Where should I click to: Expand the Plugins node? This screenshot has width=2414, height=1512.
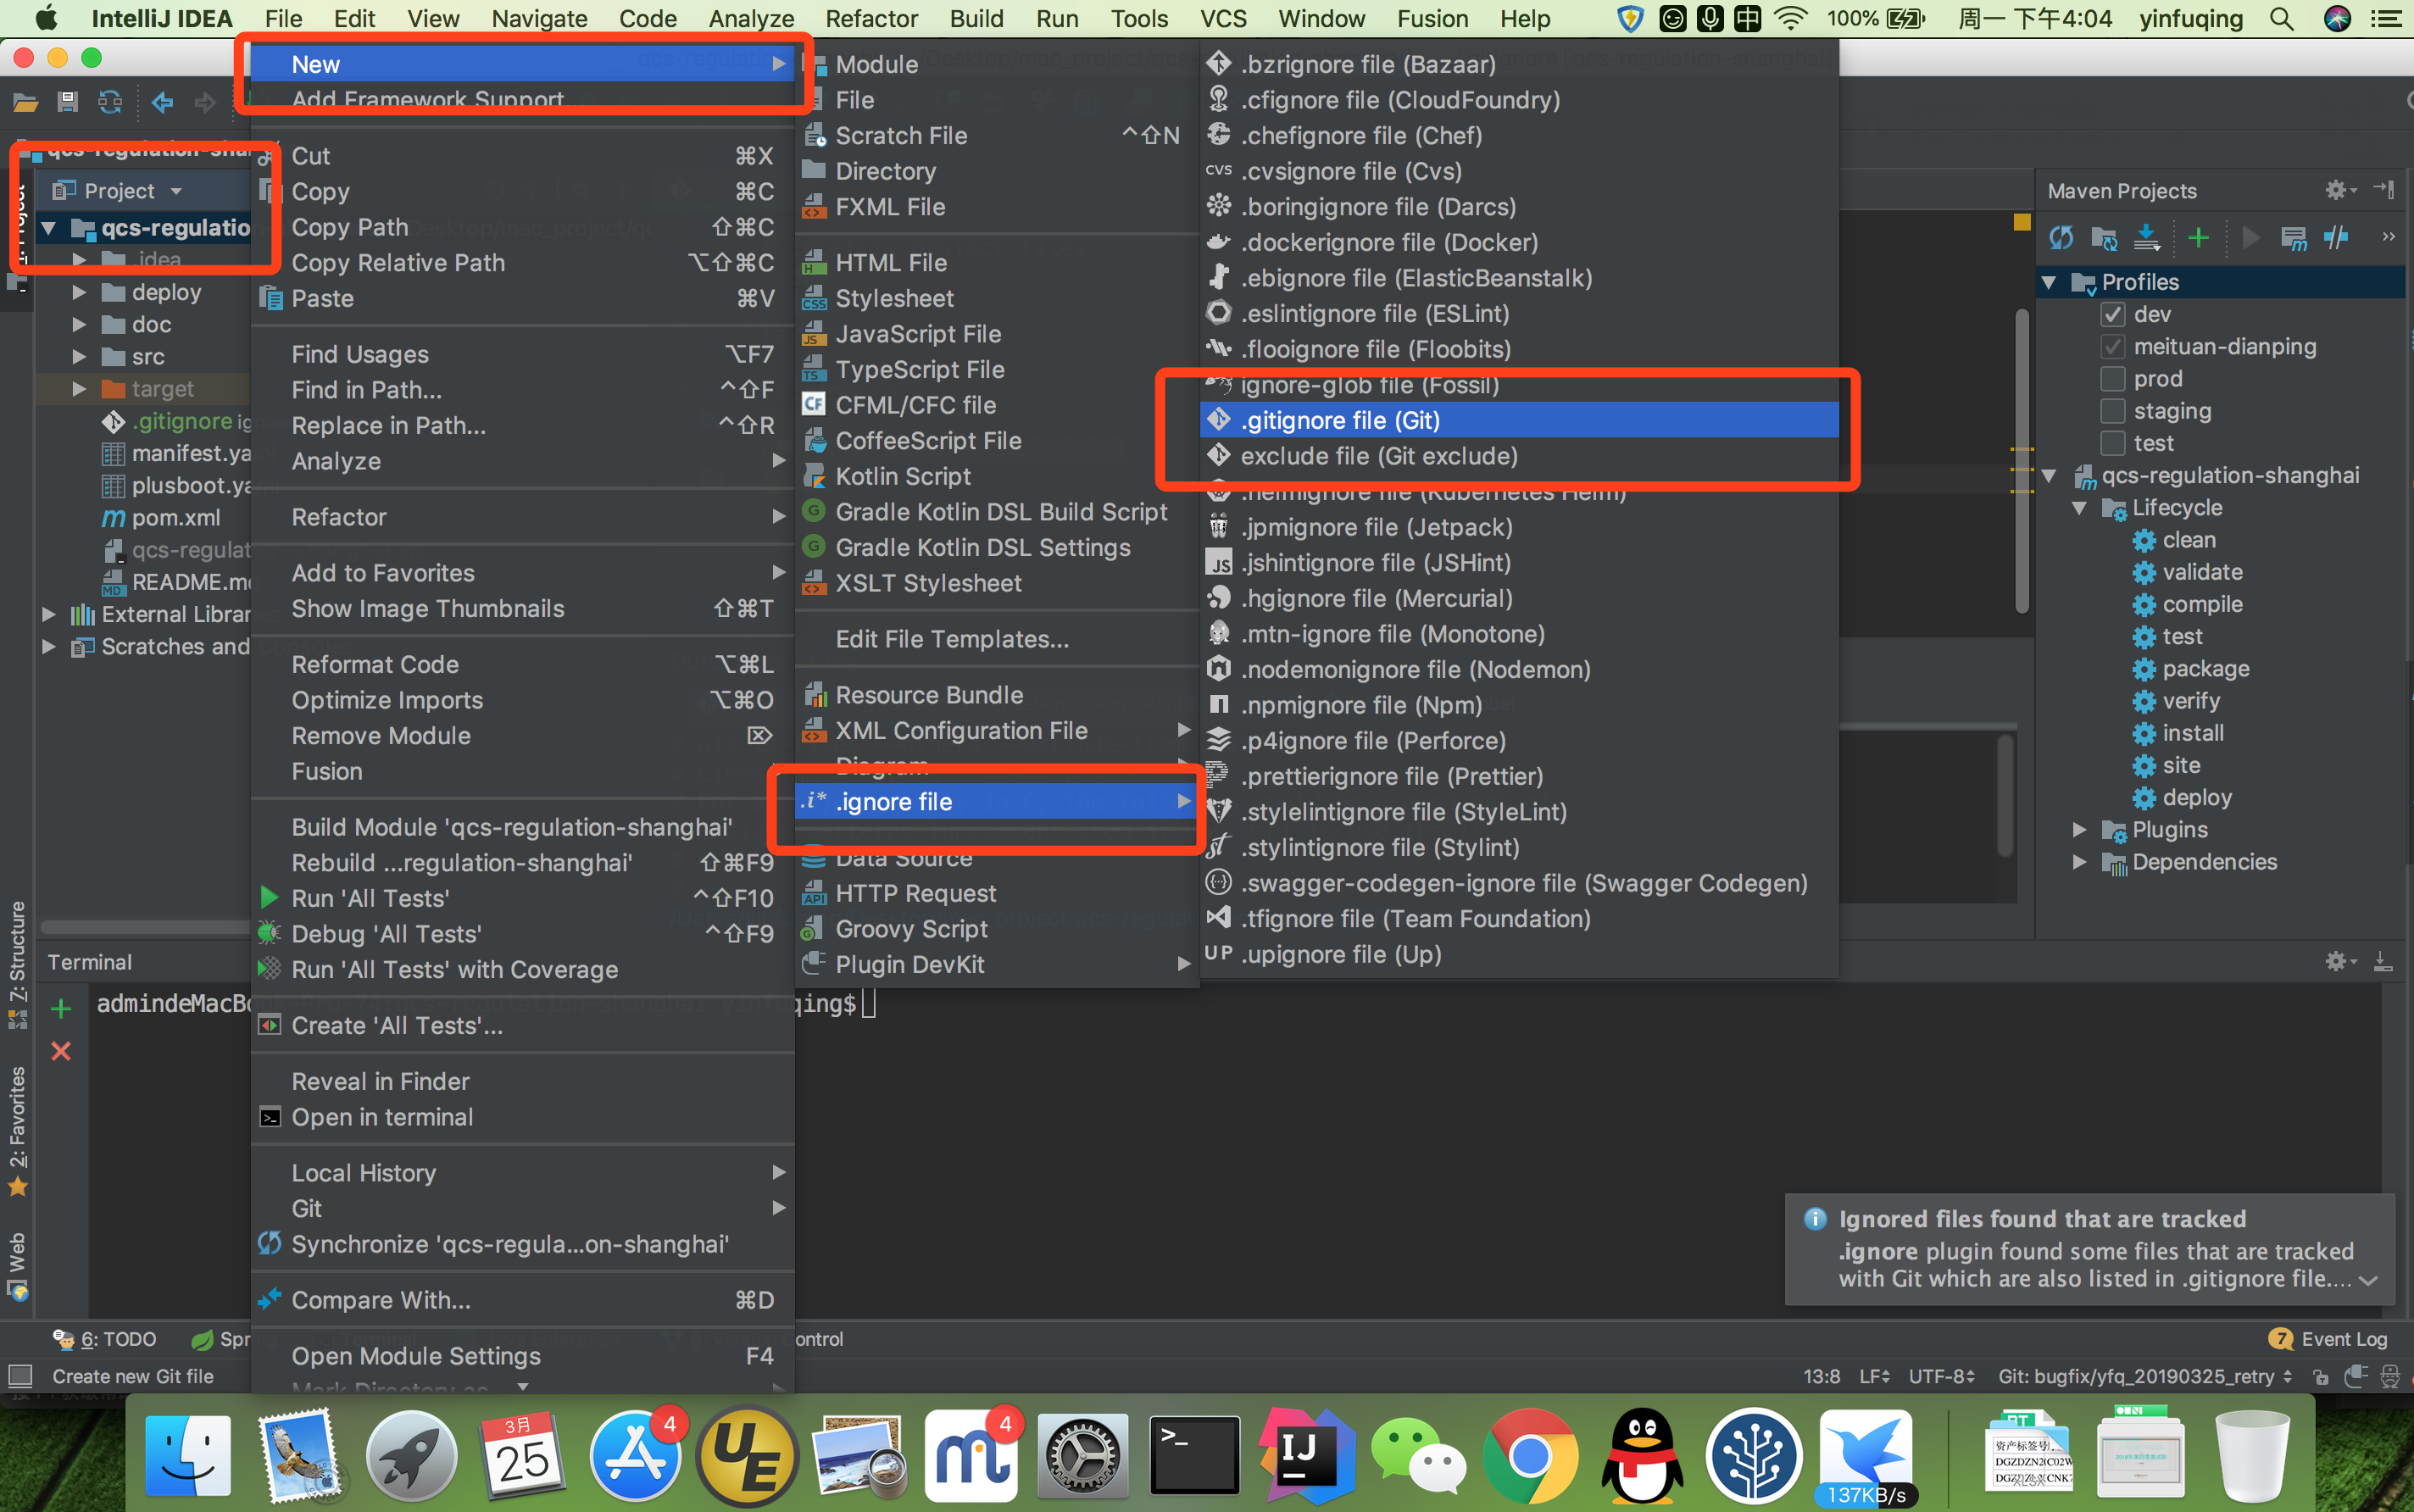pos(2081,830)
